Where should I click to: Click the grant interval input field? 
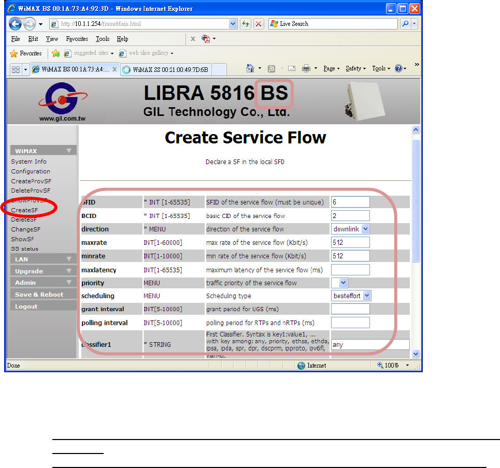350,309
